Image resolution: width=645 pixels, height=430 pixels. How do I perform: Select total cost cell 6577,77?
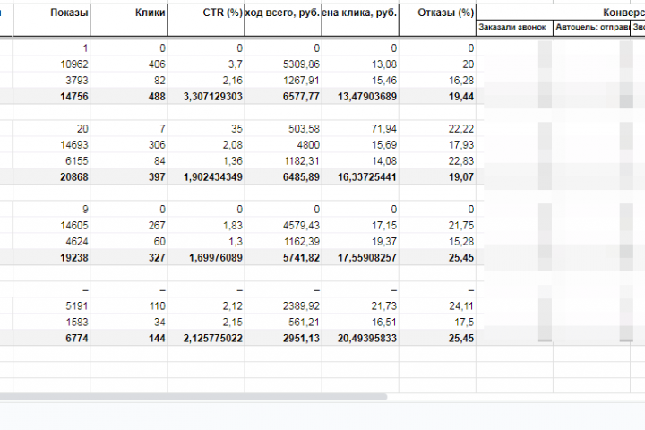pos(283,96)
